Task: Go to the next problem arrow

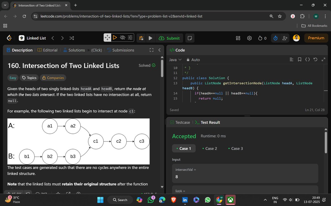Action: [x=62, y=38]
